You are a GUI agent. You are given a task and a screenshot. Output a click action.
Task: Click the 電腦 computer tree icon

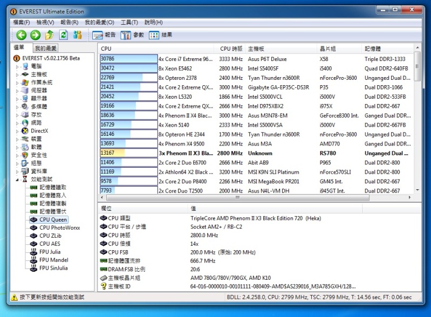[25, 66]
